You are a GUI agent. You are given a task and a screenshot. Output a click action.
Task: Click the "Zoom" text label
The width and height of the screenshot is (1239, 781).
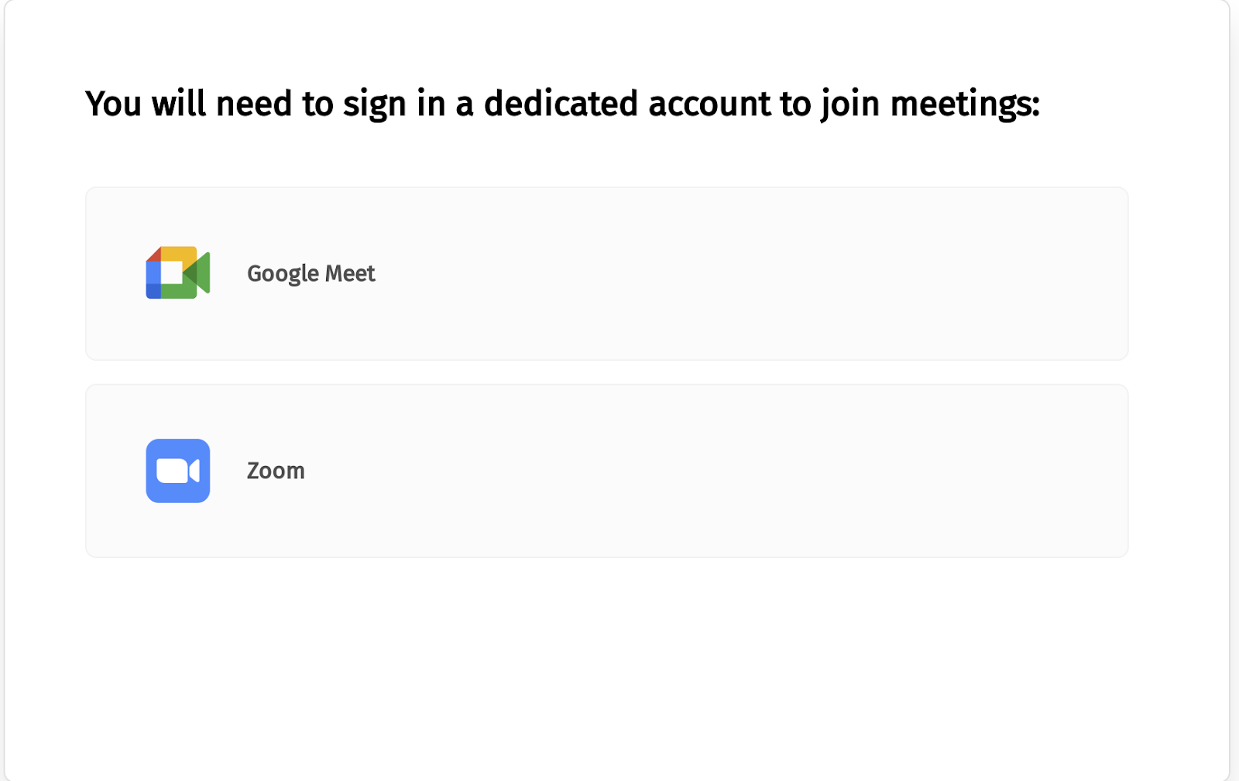(x=276, y=471)
